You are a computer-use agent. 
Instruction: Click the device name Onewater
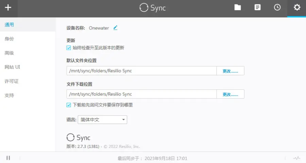click(x=99, y=28)
